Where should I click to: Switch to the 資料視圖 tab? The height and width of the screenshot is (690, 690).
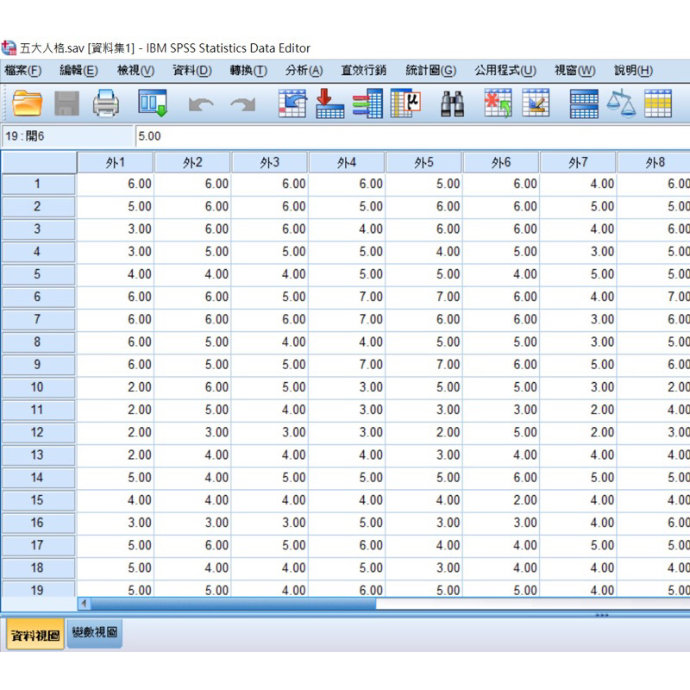[x=35, y=635]
